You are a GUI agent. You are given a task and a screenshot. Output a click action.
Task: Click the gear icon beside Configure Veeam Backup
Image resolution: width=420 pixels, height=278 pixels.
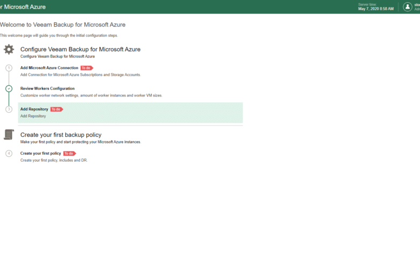[x=9, y=50]
